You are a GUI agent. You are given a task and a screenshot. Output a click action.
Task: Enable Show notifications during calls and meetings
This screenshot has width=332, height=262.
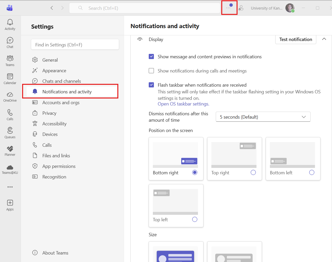click(x=151, y=71)
